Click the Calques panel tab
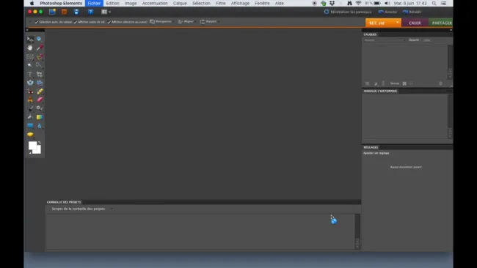Viewport: 477px width, 268px height. pyautogui.click(x=370, y=34)
